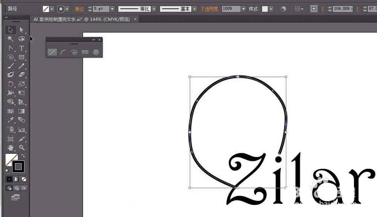The width and height of the screenshot is (377, 217).
Task: Collapse the tools panel with the double-arrow
Action: (6, 17)
